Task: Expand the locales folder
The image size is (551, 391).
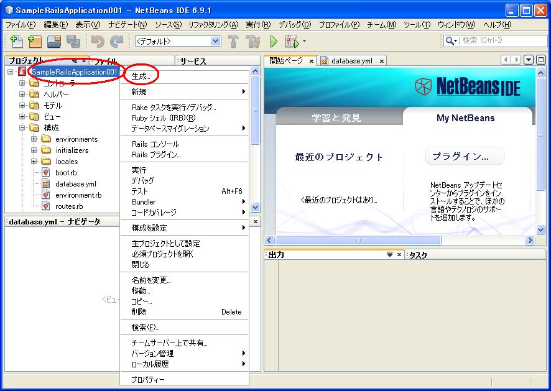Action: click(x=34, y=162)
